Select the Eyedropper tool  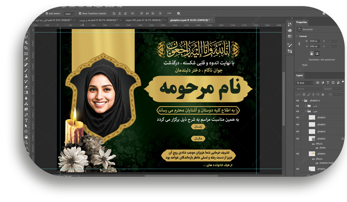pyautogui.click(x=26, y=59)
